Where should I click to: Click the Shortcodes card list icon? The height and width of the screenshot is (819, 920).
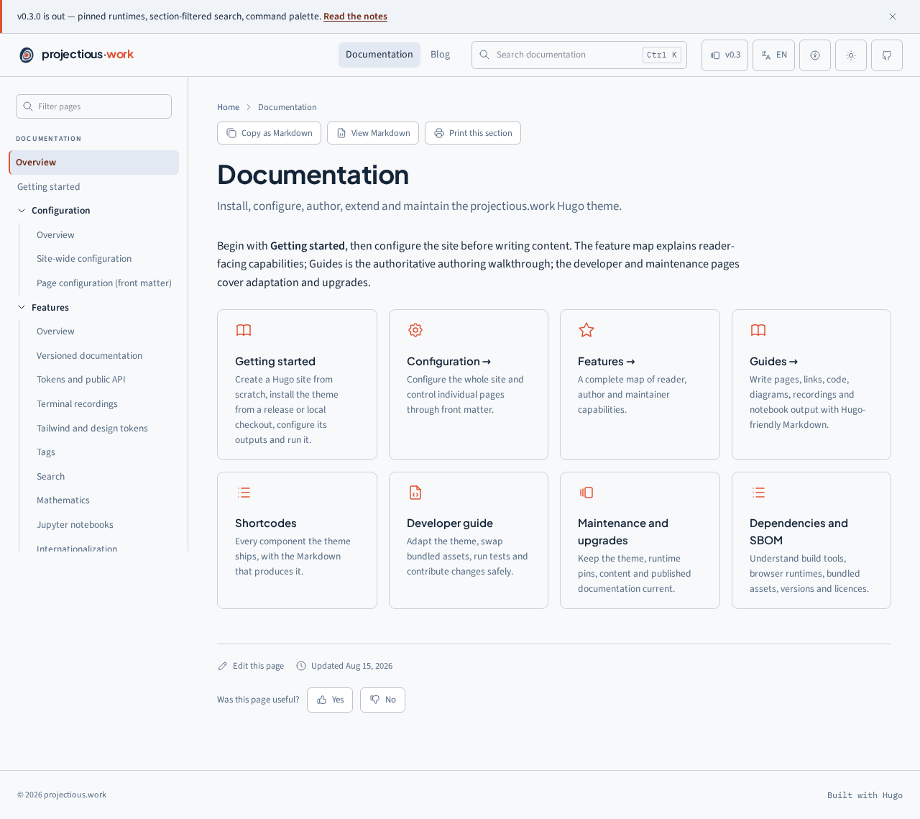(244, 493)
